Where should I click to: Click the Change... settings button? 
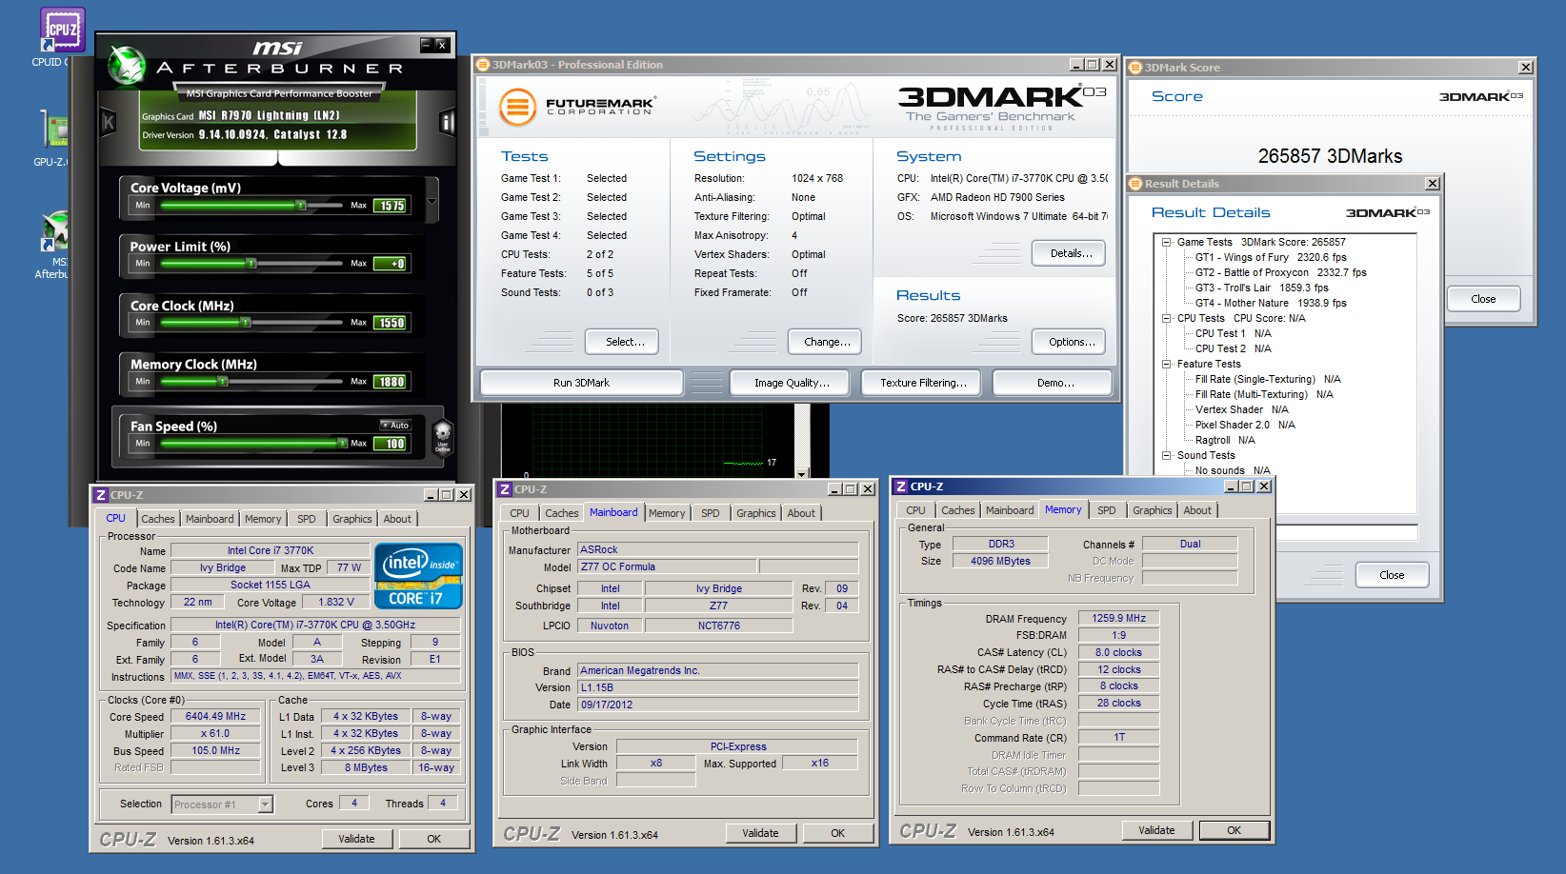[827, 342]
